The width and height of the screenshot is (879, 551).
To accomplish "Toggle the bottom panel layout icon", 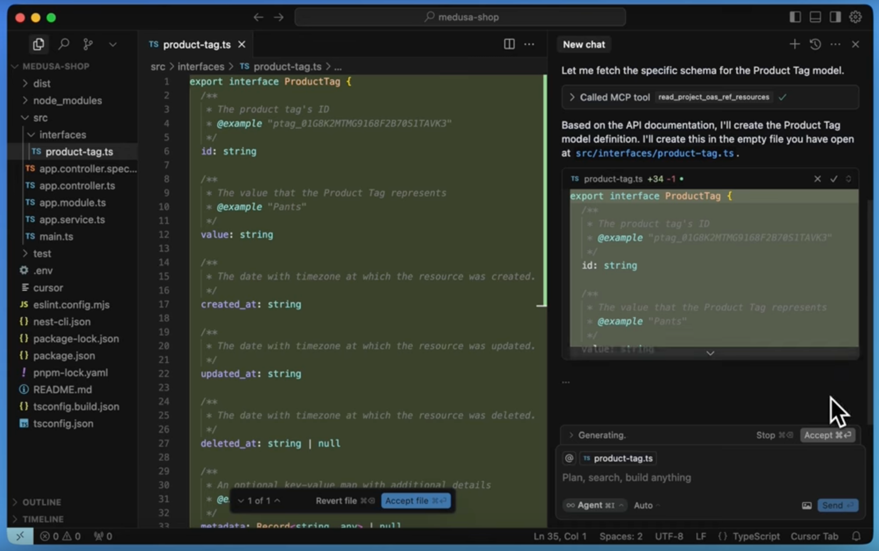I will click(x=815, y=17).
